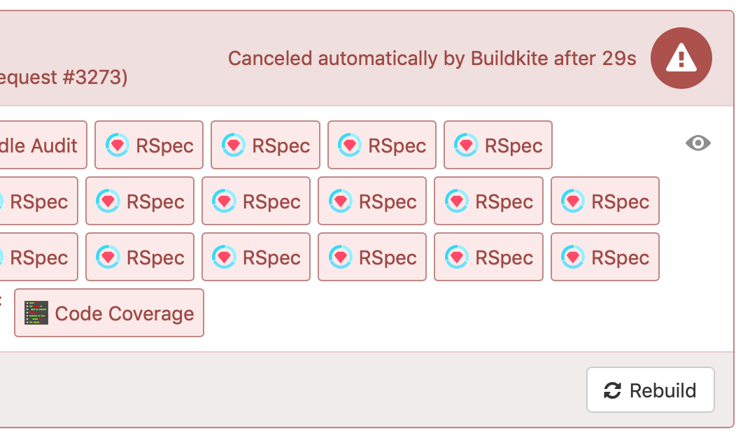The width and height of the screenshot is (743, 438).
Task: Click the red warning triangle status icon
Action: 681,59
